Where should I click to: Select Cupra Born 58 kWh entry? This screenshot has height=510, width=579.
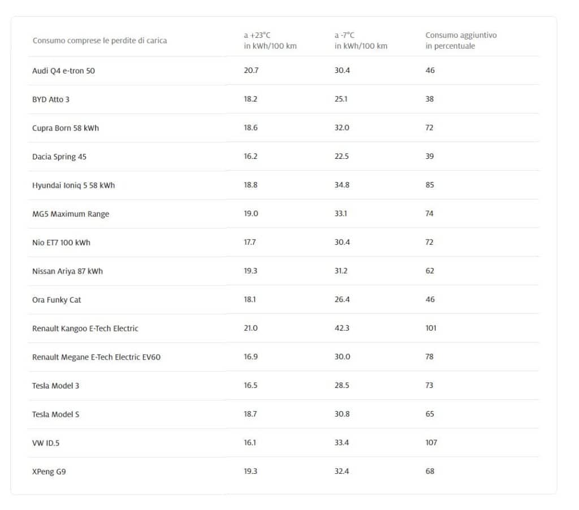(66, 128)
